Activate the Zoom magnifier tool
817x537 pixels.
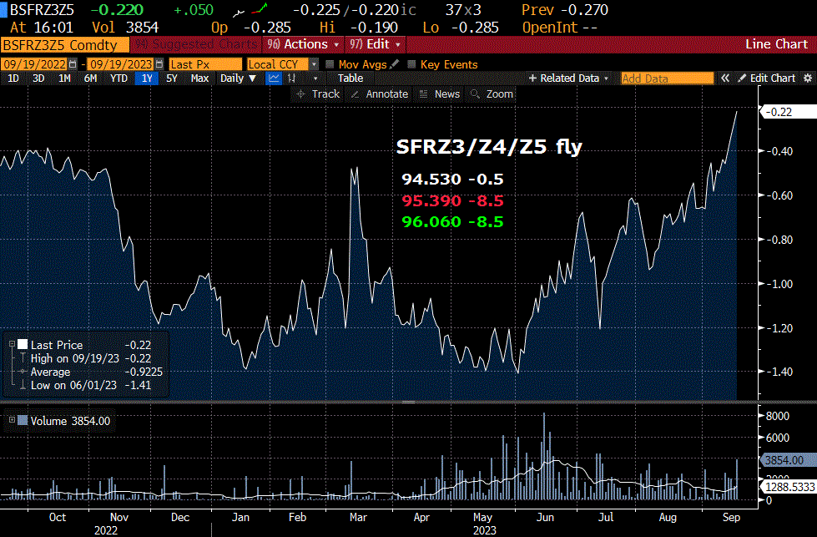pyautogui.click(x=492, y=94)
